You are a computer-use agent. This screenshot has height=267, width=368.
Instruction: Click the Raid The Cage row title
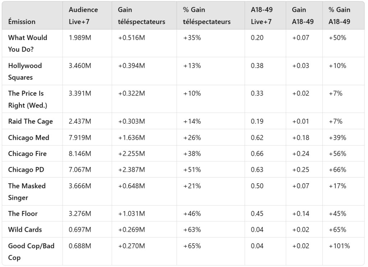pos(31,121)
